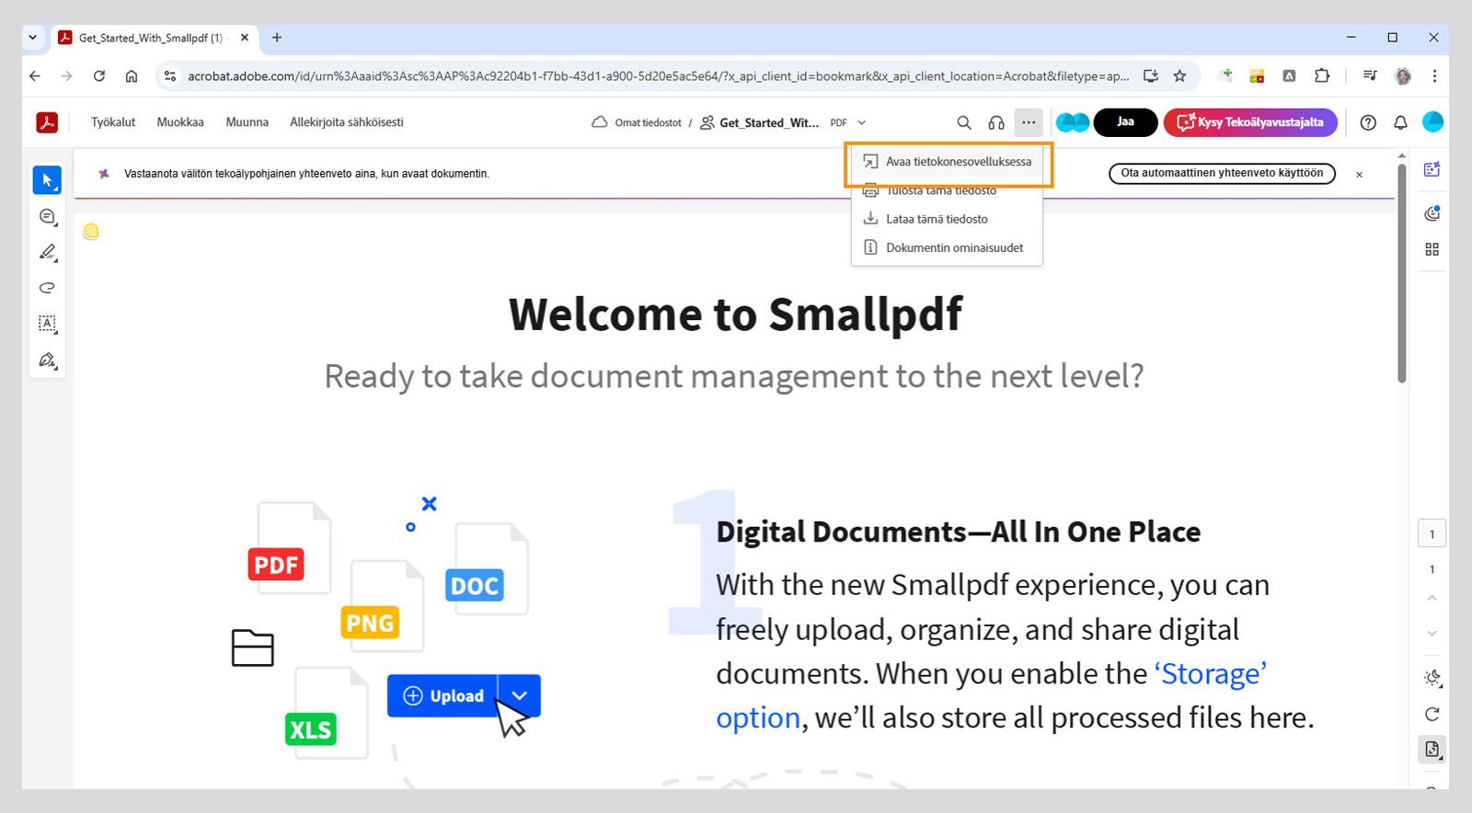Click the Adobe Acrobat home logo
Screen dimensions: 1472x813
click(47, 122)
